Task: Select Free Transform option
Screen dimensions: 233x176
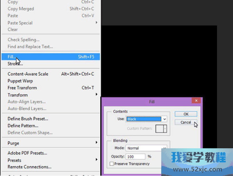Action: pos(22,88)
